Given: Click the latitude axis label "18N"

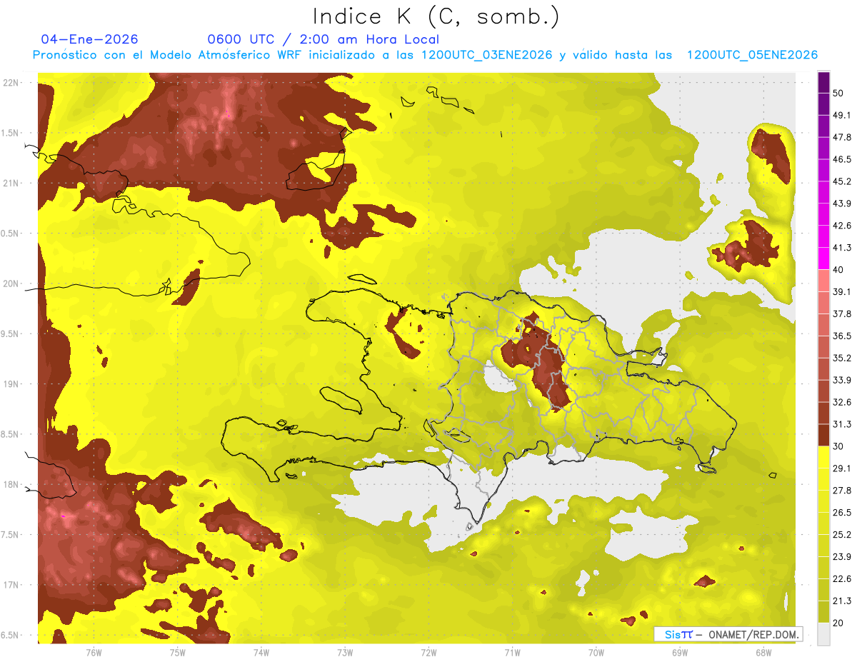Looking at the screenshot, I should pyautogui.click(x=10, y=485).
